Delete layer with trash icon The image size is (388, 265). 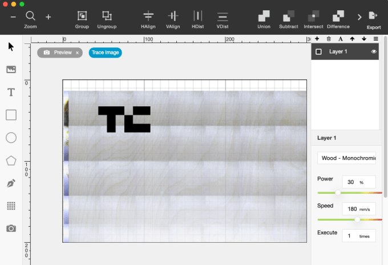329,39
